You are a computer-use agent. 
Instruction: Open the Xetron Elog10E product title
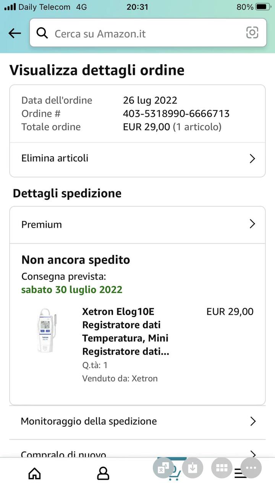[125, 331]
